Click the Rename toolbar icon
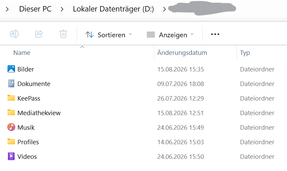Screen dimensions: 287x171 pos(14,34)
